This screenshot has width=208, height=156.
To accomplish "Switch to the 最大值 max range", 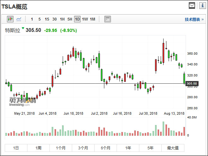I will coord(173,148).
